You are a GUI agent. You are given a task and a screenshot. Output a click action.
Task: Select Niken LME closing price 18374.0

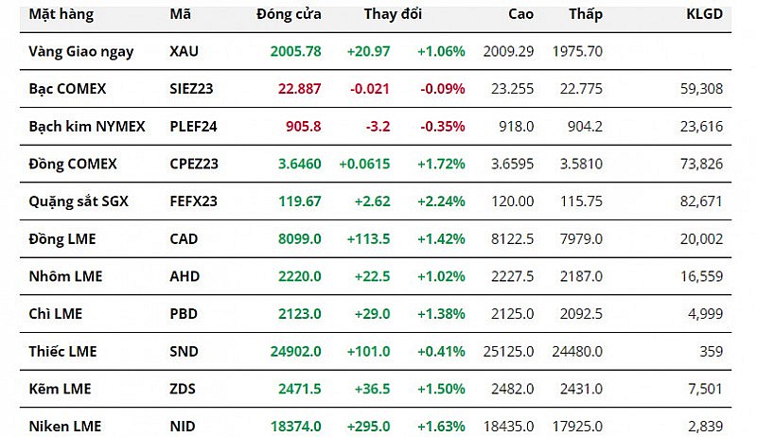294,427
